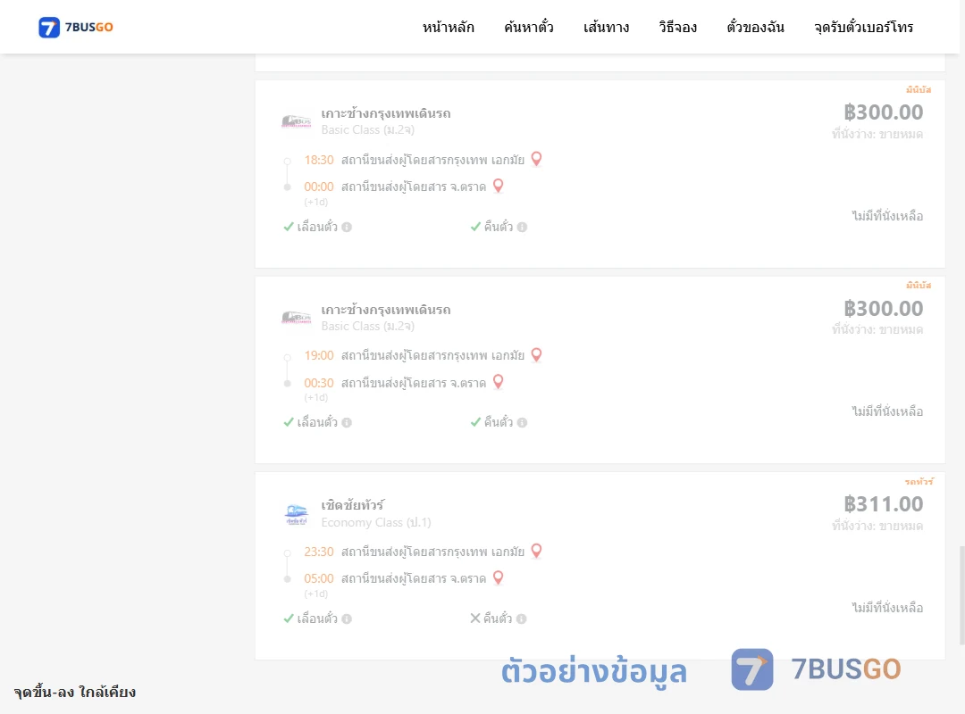
Task: Click the 00:30 arrival time
Action: point(319,383)
